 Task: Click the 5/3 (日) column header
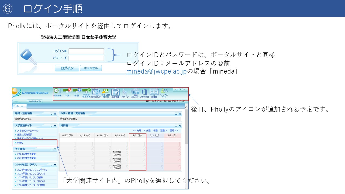tap(172, 136)
